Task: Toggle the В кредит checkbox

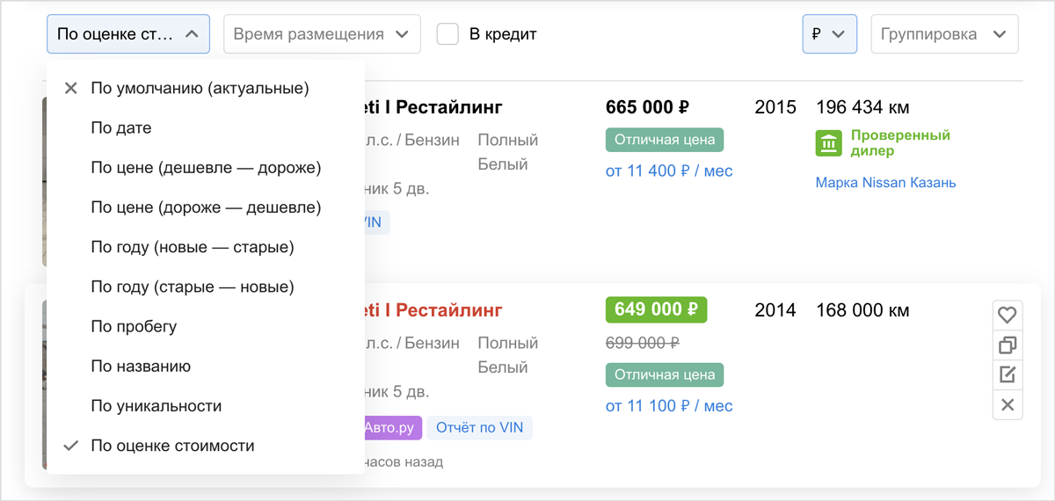Action: (448, 34)
